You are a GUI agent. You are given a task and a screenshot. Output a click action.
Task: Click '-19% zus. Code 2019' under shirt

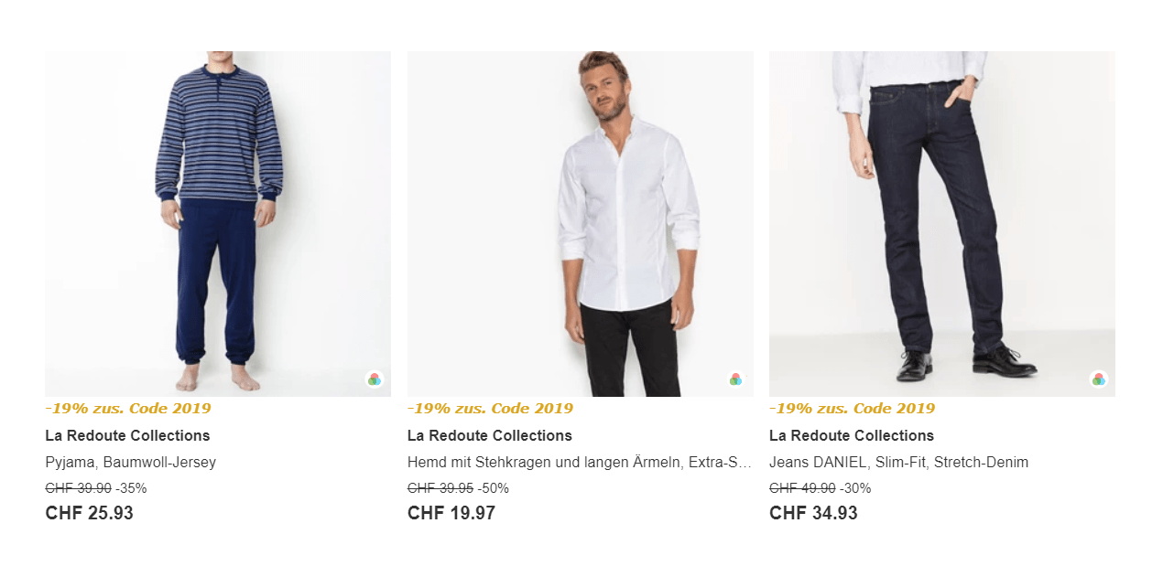[x=490, y=409]
